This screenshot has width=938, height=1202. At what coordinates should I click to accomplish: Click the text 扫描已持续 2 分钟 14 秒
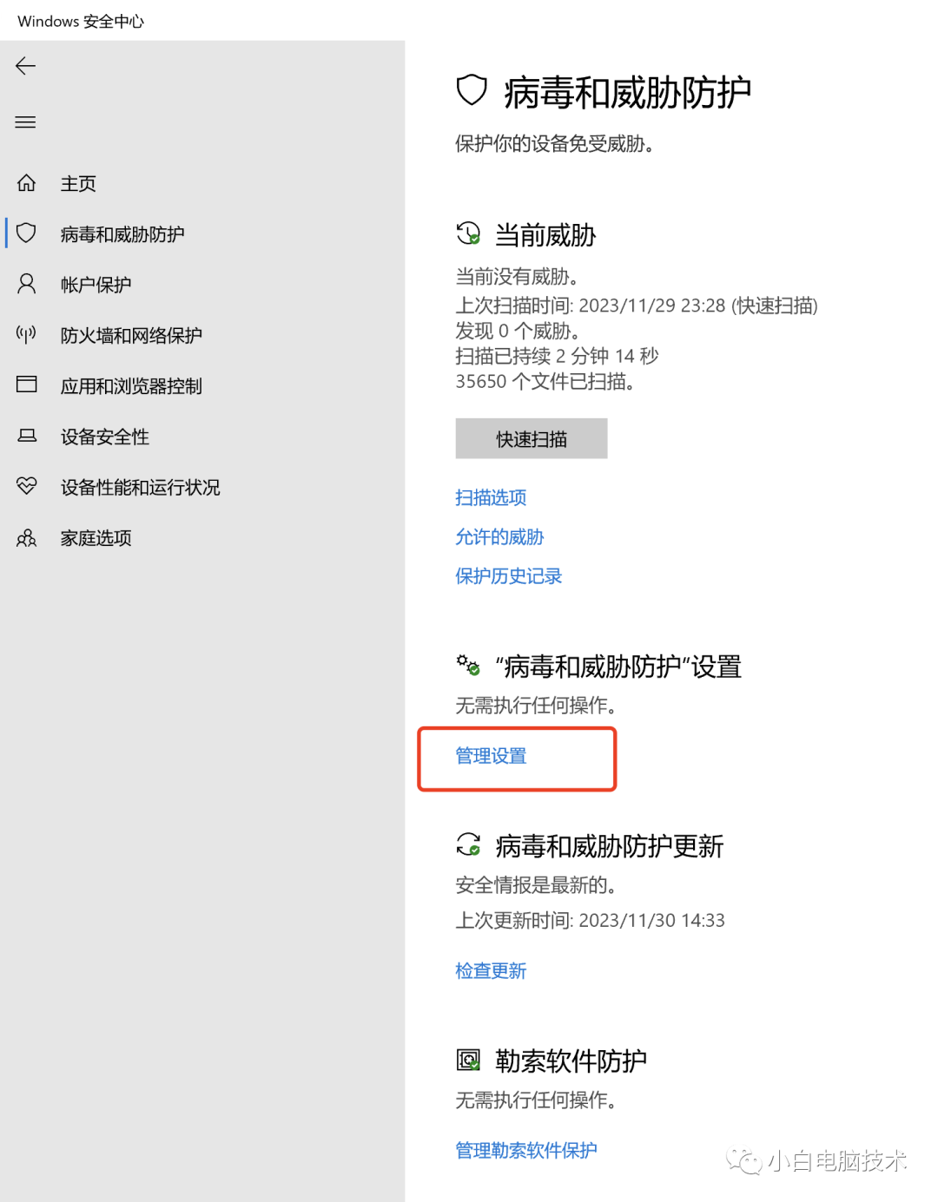point(557,356)
